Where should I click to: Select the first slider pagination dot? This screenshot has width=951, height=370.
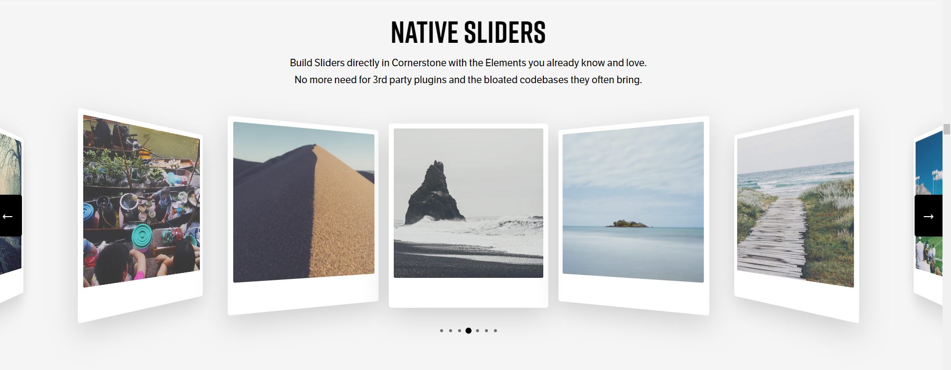pyautogui.click(x=442, y=331)
